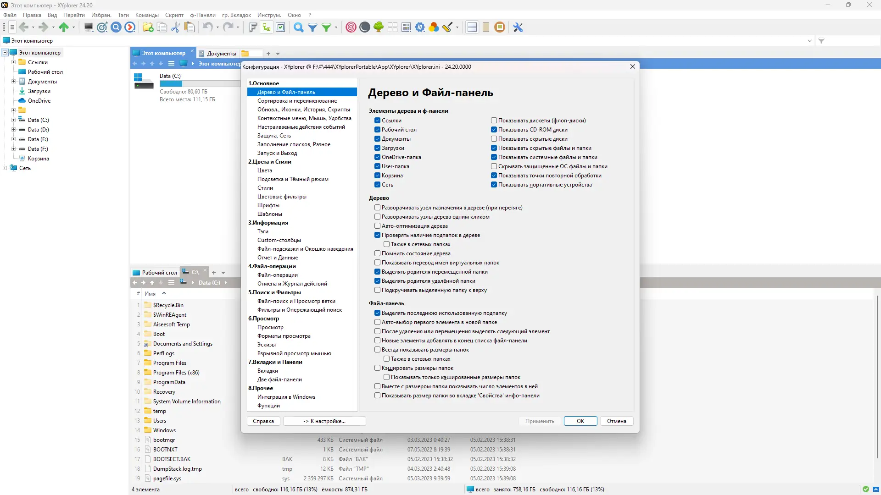The width and height of the screenshot is (881, 495).
Task: Enable 'Показывать дискеты' checkbox
Action: click(x=494, y=121)
